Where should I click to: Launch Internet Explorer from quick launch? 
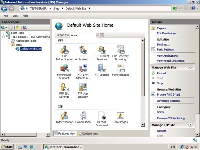click(x=31, y=147)
